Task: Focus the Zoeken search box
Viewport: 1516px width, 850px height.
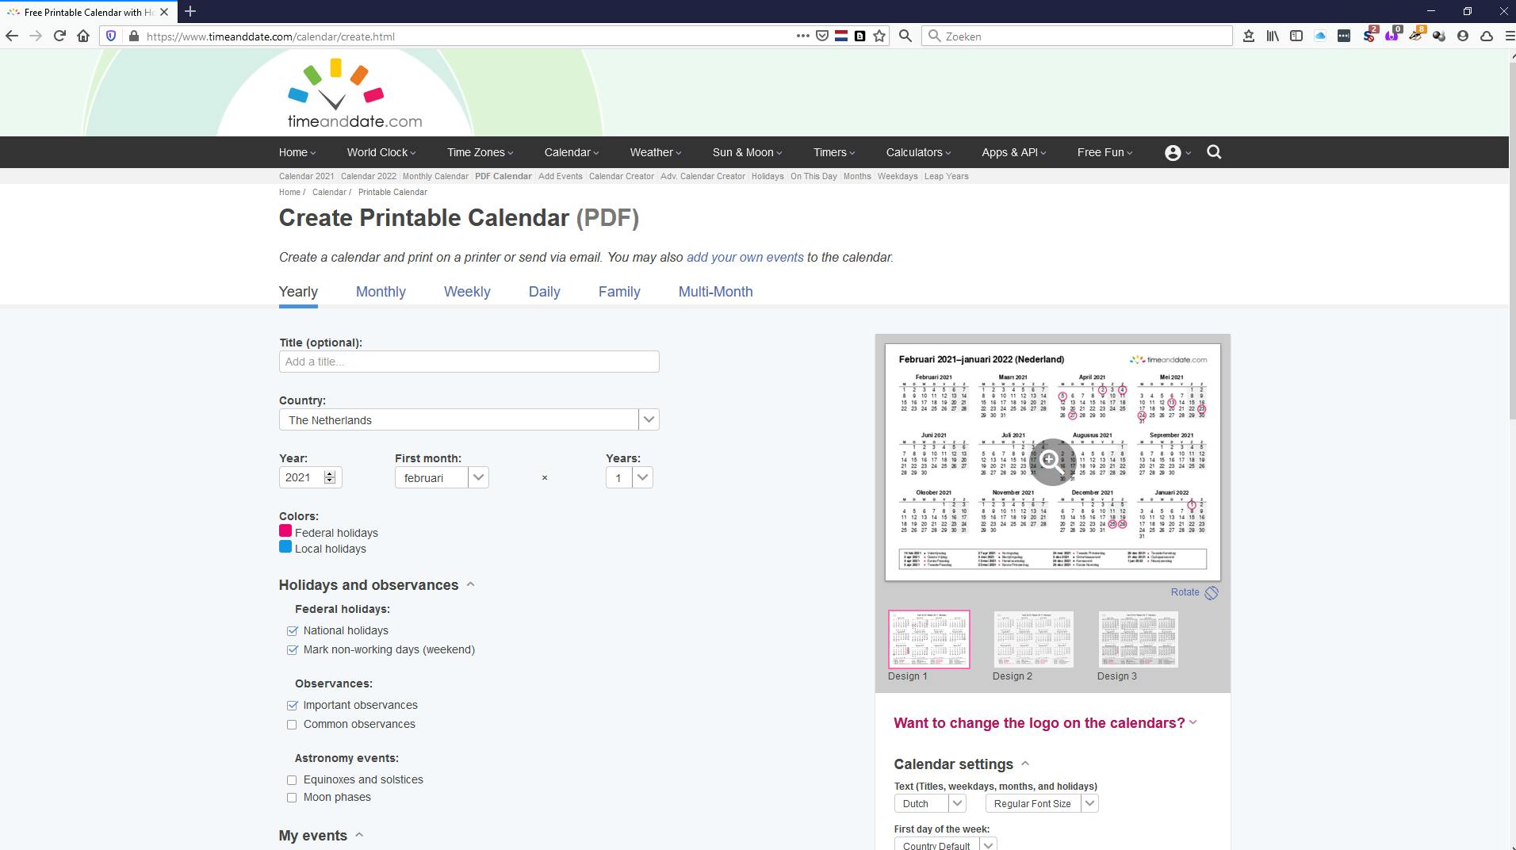Action: tap(1077, 36)
